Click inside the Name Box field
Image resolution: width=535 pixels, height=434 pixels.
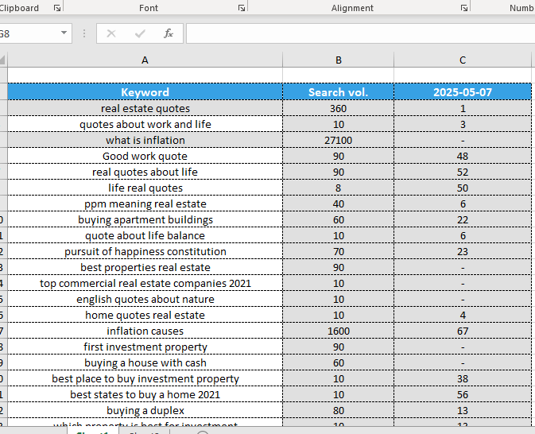pos(28,33)
